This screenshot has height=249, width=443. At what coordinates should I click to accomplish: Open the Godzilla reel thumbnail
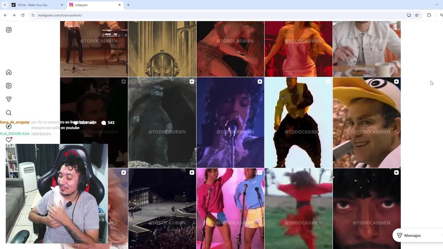click(162, 122)
